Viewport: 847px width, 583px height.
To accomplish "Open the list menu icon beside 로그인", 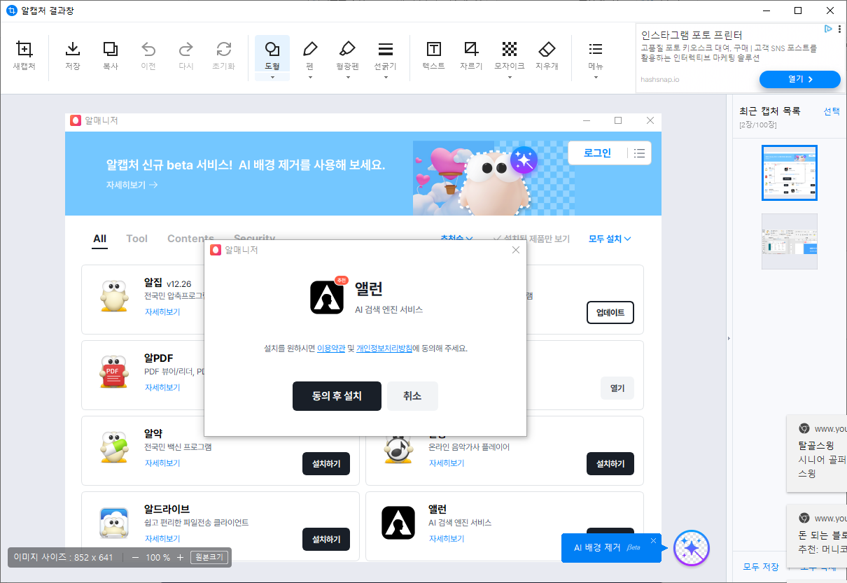I will point(640,153).
